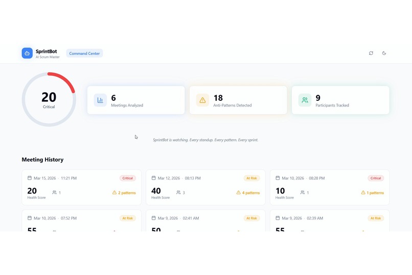Click the refresh icon in header
This screenshot has height=275, width=412.
pos(371,53)
